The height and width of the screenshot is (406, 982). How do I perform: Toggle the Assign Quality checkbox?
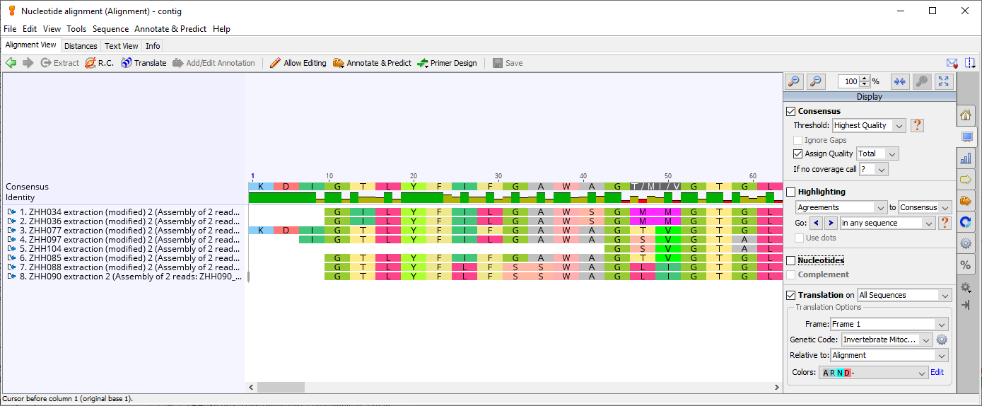(x=798, y=153)
